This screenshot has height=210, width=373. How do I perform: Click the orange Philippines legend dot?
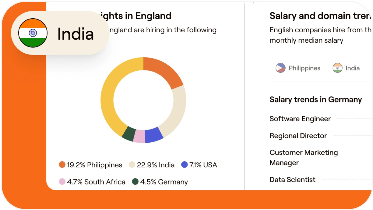click(x=62, y=165)
